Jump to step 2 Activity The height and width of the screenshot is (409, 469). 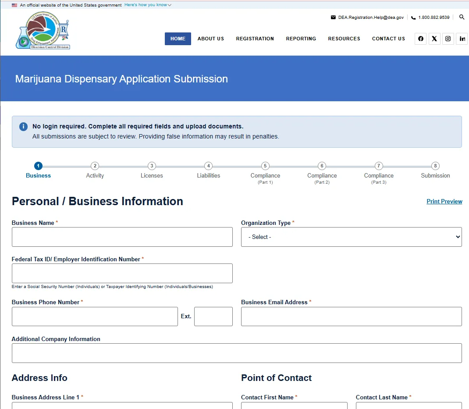click(x=95, y=171)
